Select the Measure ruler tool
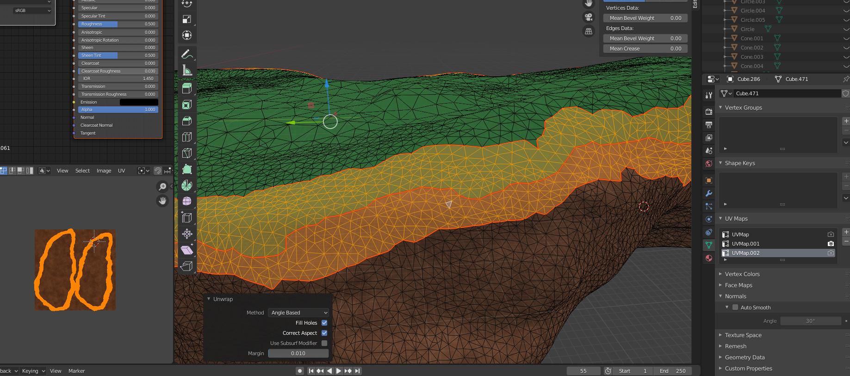 click(187, 70)
